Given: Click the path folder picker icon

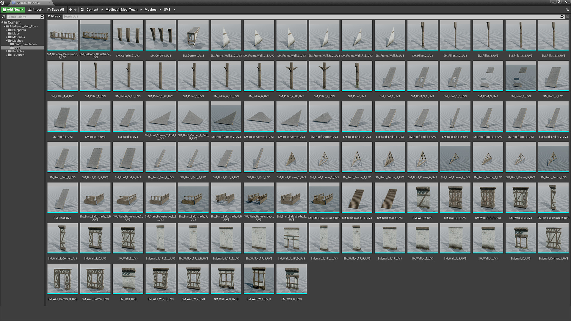Looking at the screenshot, I should (x=82, y=10).
